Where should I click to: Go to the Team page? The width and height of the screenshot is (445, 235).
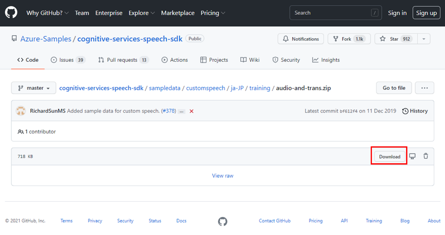(x=82, y=13)
